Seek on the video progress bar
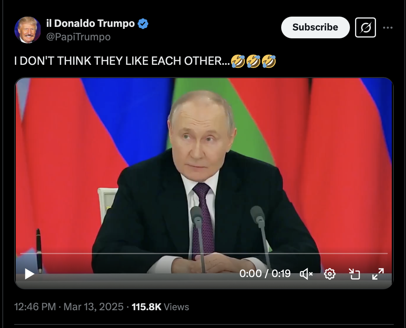 (x=204, y=253)
